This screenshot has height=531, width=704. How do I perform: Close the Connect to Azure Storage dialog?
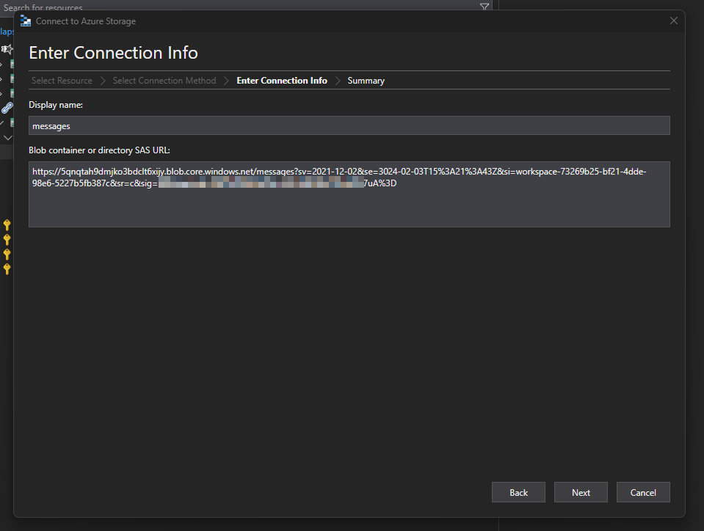pos(673,21)
